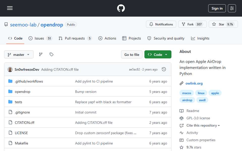The height and width of the screenshot is (151, 242).
Task: Open the Projects tab
Action: [132, 38]
